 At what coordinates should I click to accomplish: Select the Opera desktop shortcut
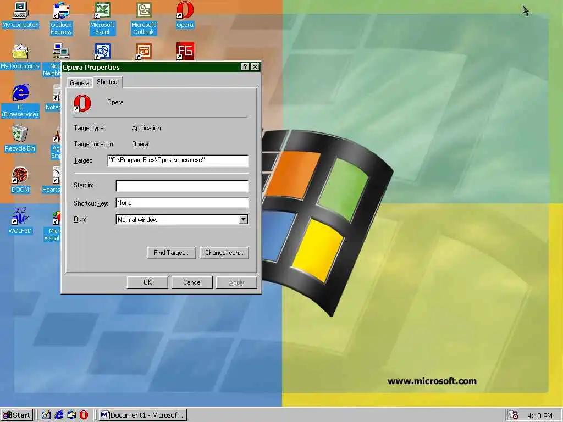pyautogui.click(x=185, y=15)
